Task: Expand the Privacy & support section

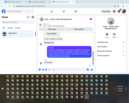Action: tap(111, 56)
